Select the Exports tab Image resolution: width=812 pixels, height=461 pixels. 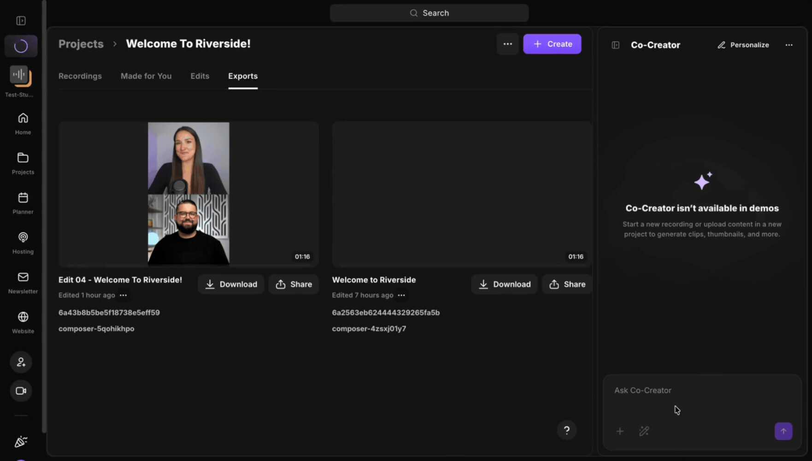(243, 76)
